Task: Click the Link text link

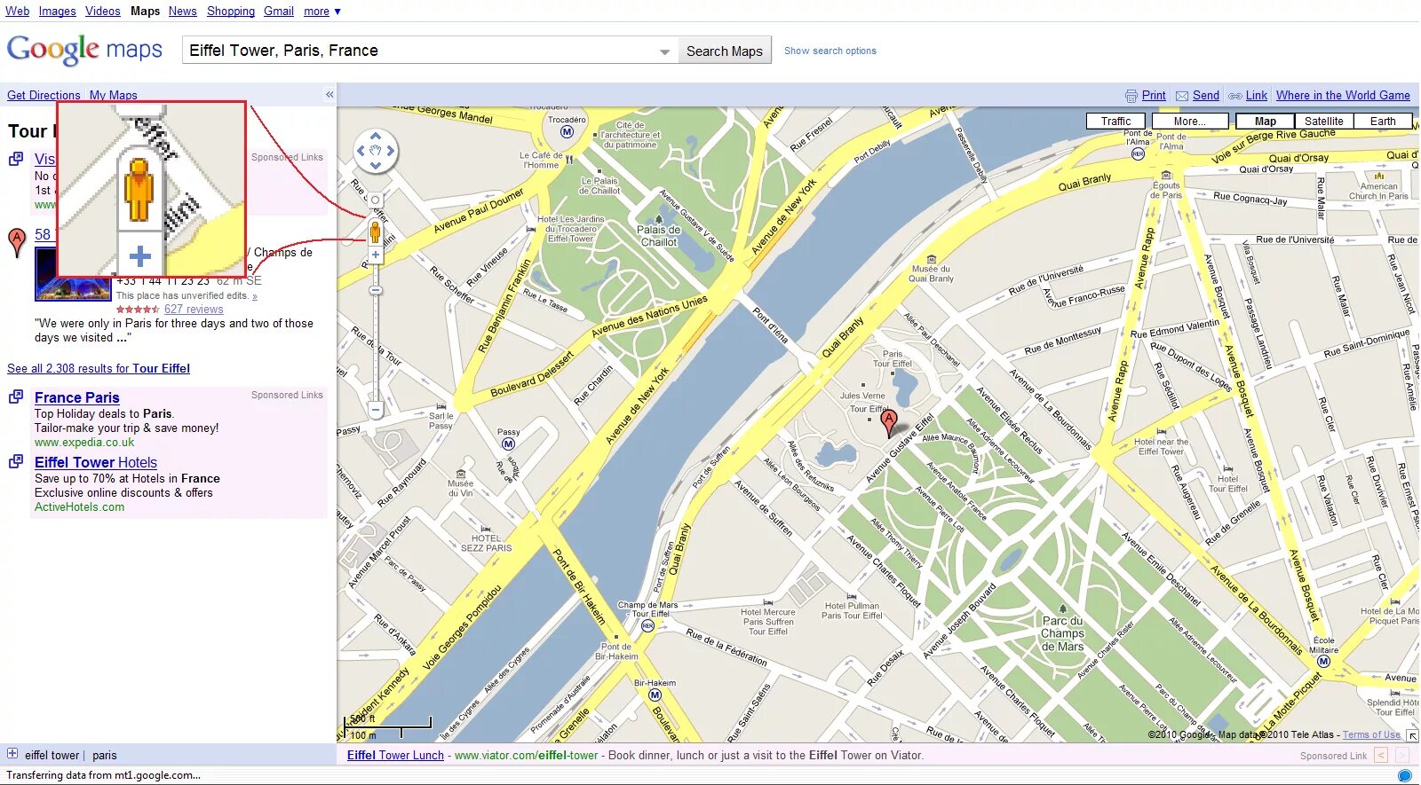Action: click(x=1257, y=95)
